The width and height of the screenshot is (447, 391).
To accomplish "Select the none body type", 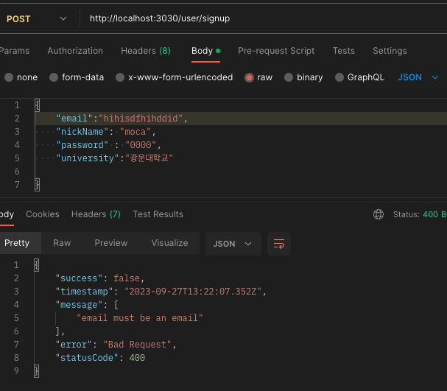I will pos(21,77).
